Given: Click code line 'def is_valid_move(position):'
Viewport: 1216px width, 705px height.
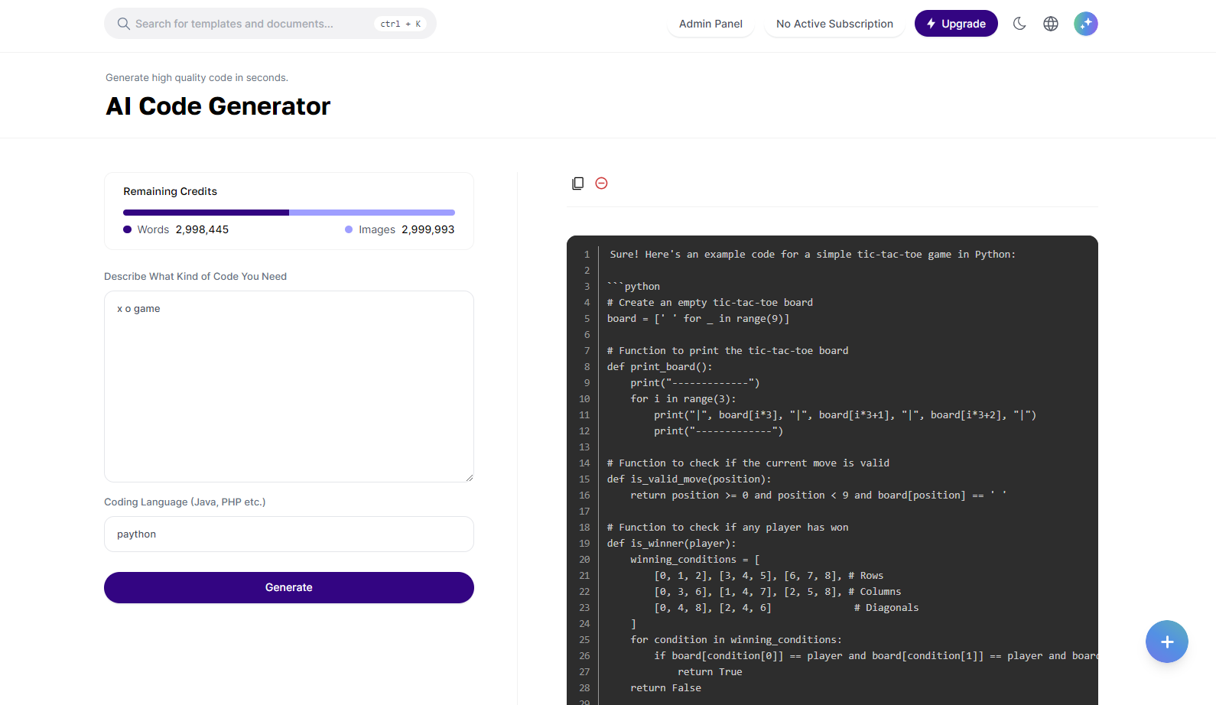Looking at the screenshot, I should point(689,479).
